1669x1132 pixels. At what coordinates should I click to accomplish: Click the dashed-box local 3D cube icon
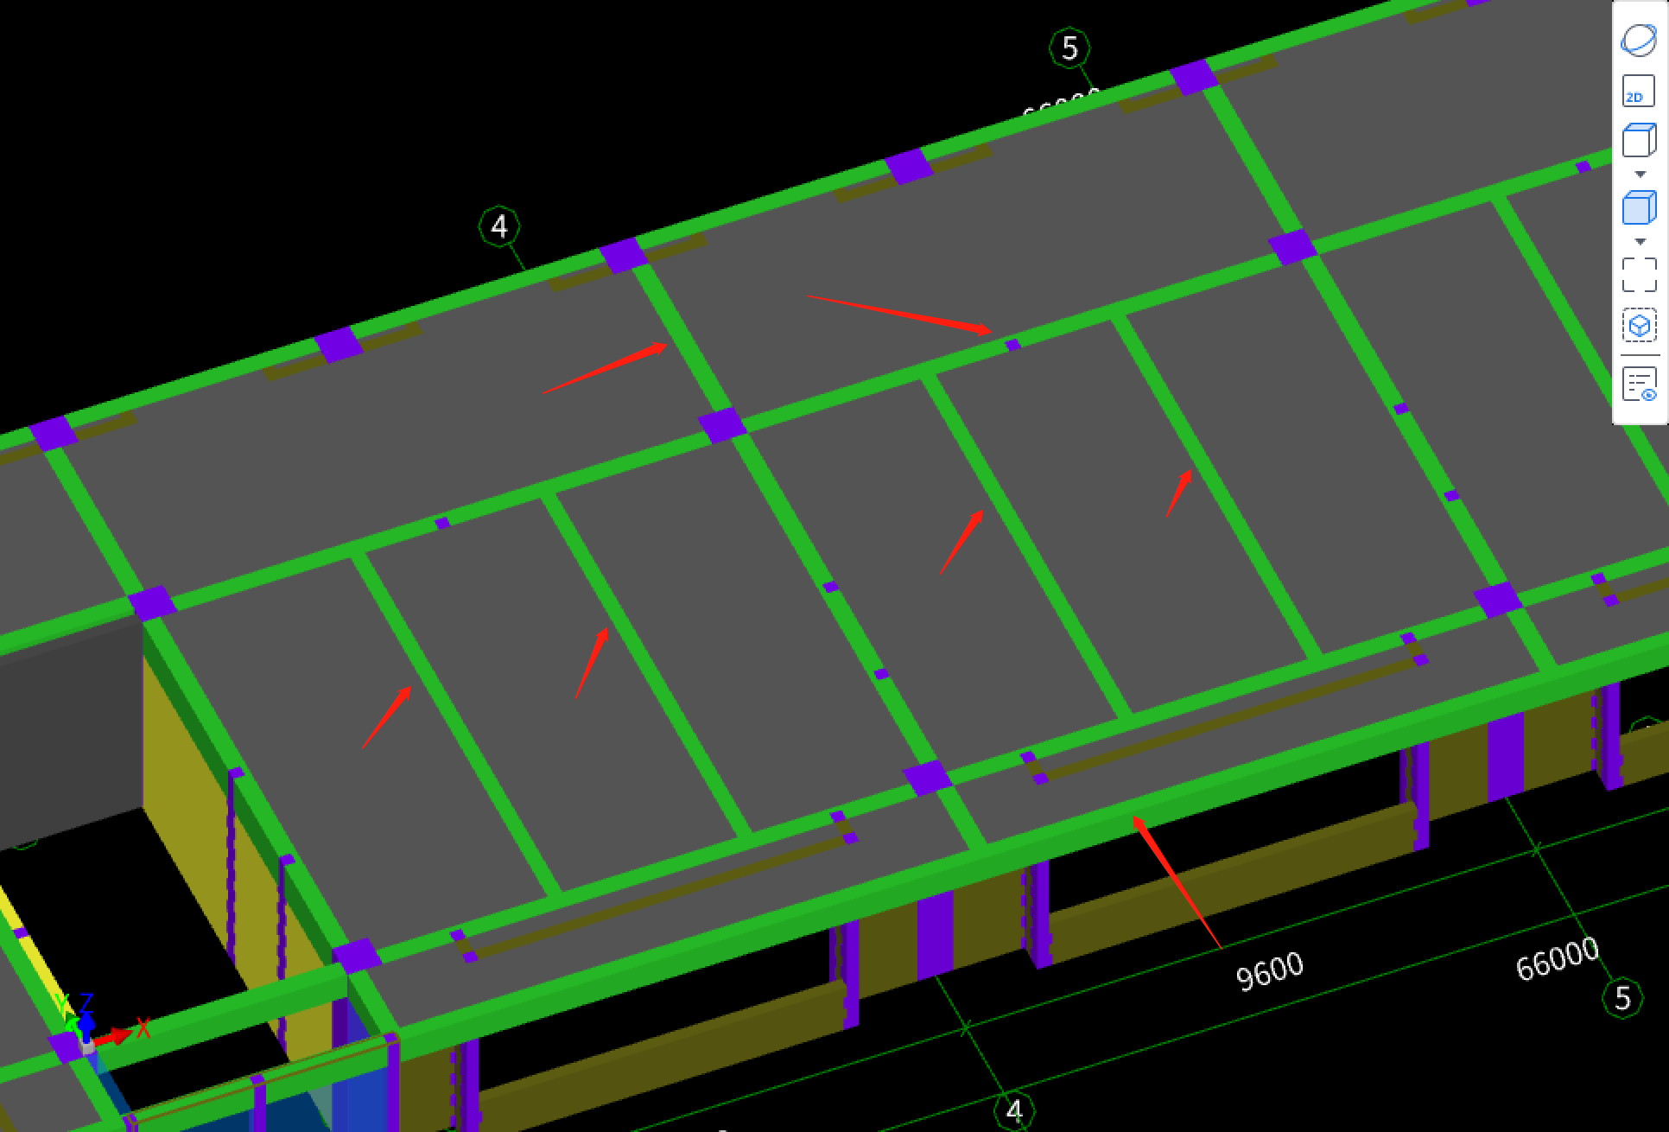click(1639, 326)
